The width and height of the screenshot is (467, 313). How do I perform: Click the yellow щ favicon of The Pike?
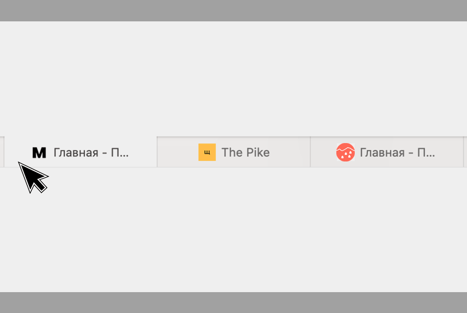pyautogui.click(x=207, y=152)
